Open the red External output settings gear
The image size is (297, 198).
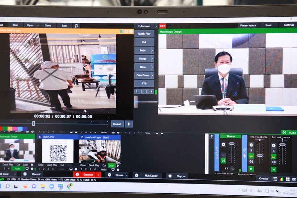click(x=77, y=174)
